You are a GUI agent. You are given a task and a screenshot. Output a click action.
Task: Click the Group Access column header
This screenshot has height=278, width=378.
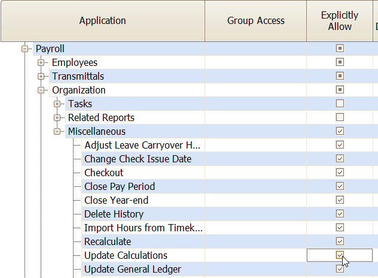[256, 21]
